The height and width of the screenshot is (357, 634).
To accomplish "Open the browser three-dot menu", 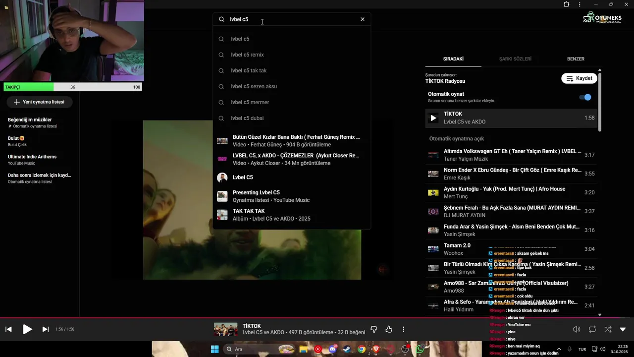I will pyautogui.click(x=580, y=4).
